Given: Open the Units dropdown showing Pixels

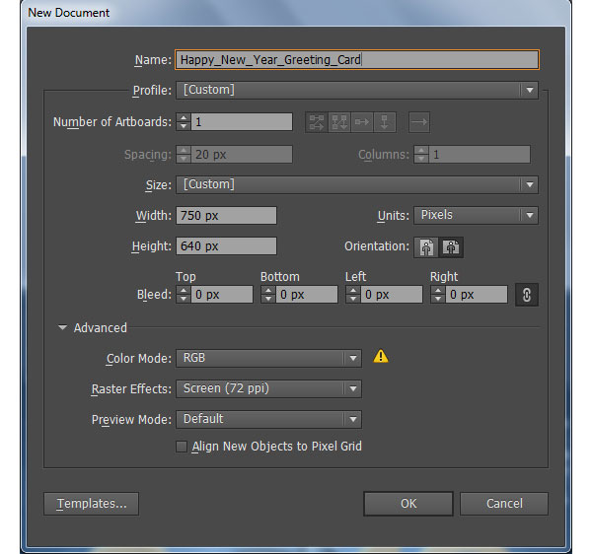Looking at the screenshot, I should (476, 215).
